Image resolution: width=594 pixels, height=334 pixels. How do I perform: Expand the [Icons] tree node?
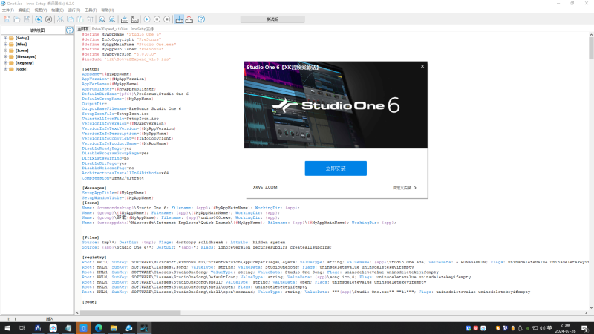coord(6,50)
